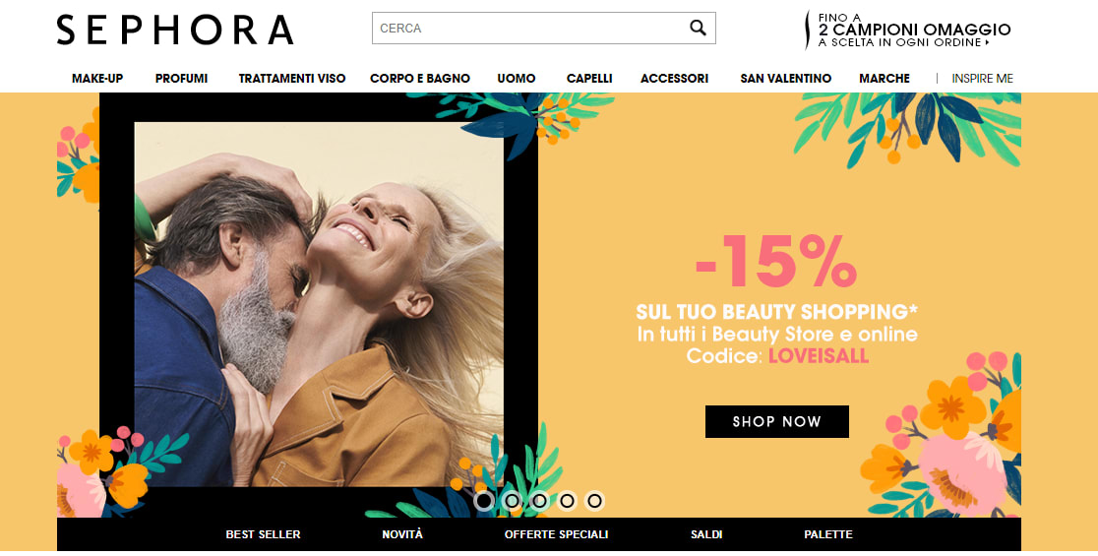Open the PROFUMI category menu
The height and width of the screenshot is (556, 1098).
[x=181, y=79]
